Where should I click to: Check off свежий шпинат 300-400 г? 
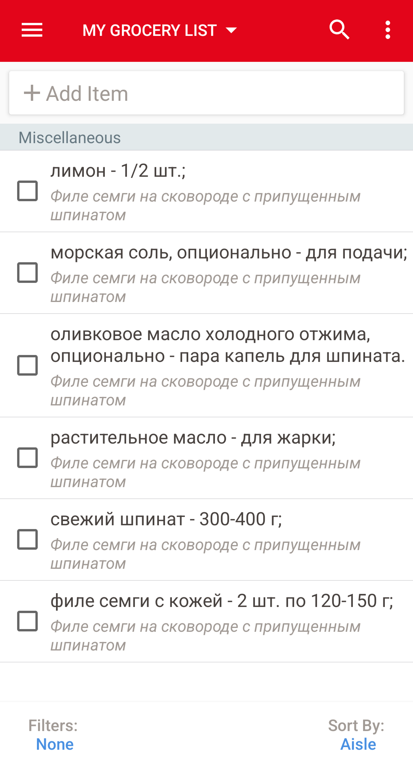coord(27,539)
